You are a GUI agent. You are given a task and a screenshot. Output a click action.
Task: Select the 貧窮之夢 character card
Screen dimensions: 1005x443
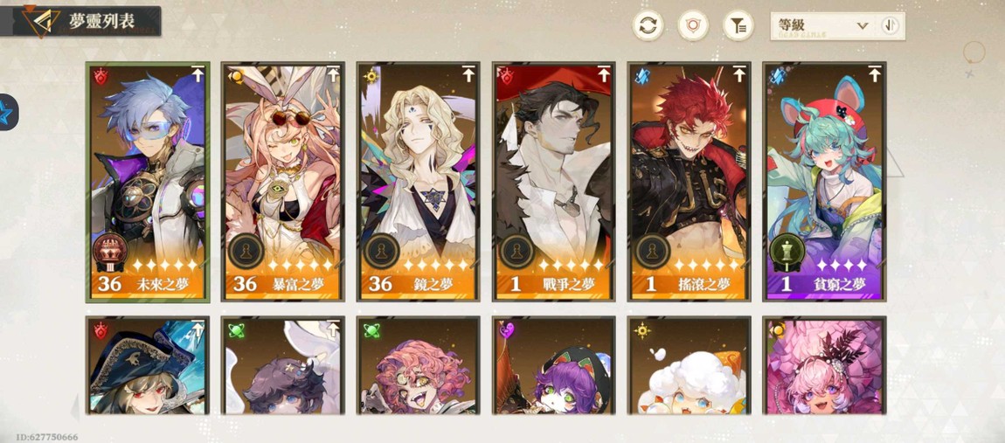coord(824,182)
